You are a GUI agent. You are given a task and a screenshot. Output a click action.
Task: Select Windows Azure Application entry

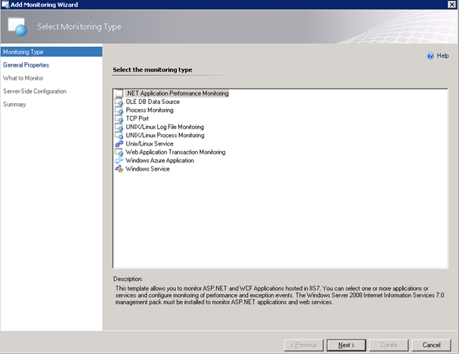click(160, 161)
